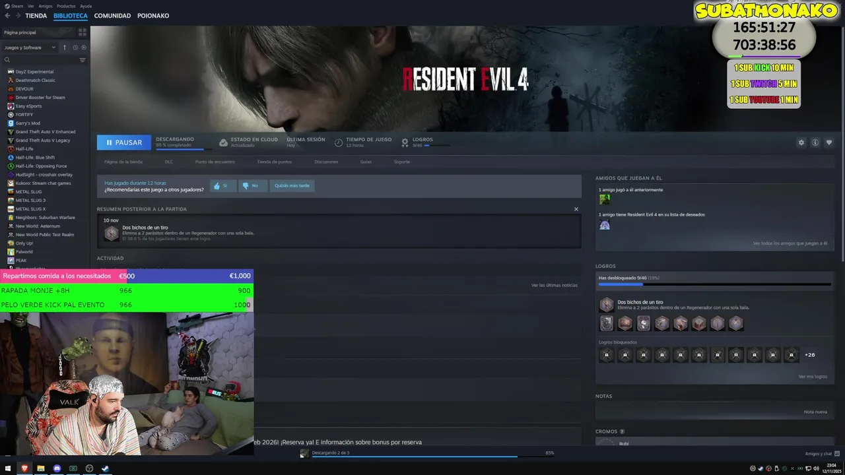Open the Discusiones link
This screenshot has height=475, width=845.
326,162
